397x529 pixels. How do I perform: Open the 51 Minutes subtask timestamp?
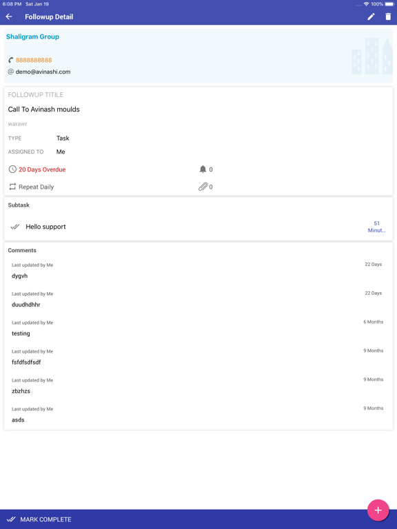(x=377, y=227)
